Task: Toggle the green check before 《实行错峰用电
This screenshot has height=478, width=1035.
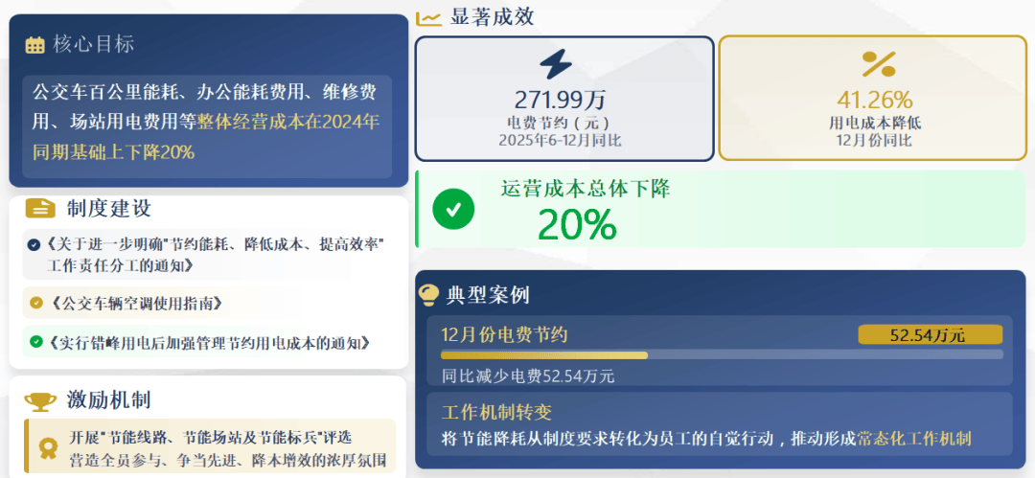Action: pos(36,342)
